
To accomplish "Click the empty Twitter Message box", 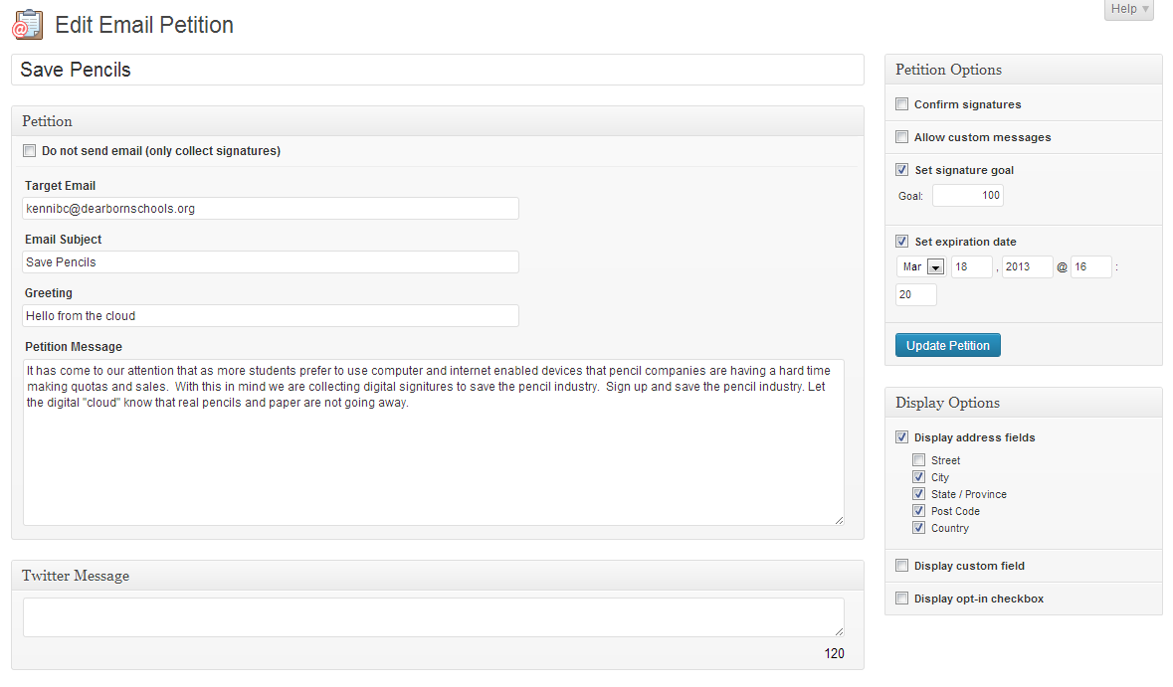I will [x=432, y=616].
